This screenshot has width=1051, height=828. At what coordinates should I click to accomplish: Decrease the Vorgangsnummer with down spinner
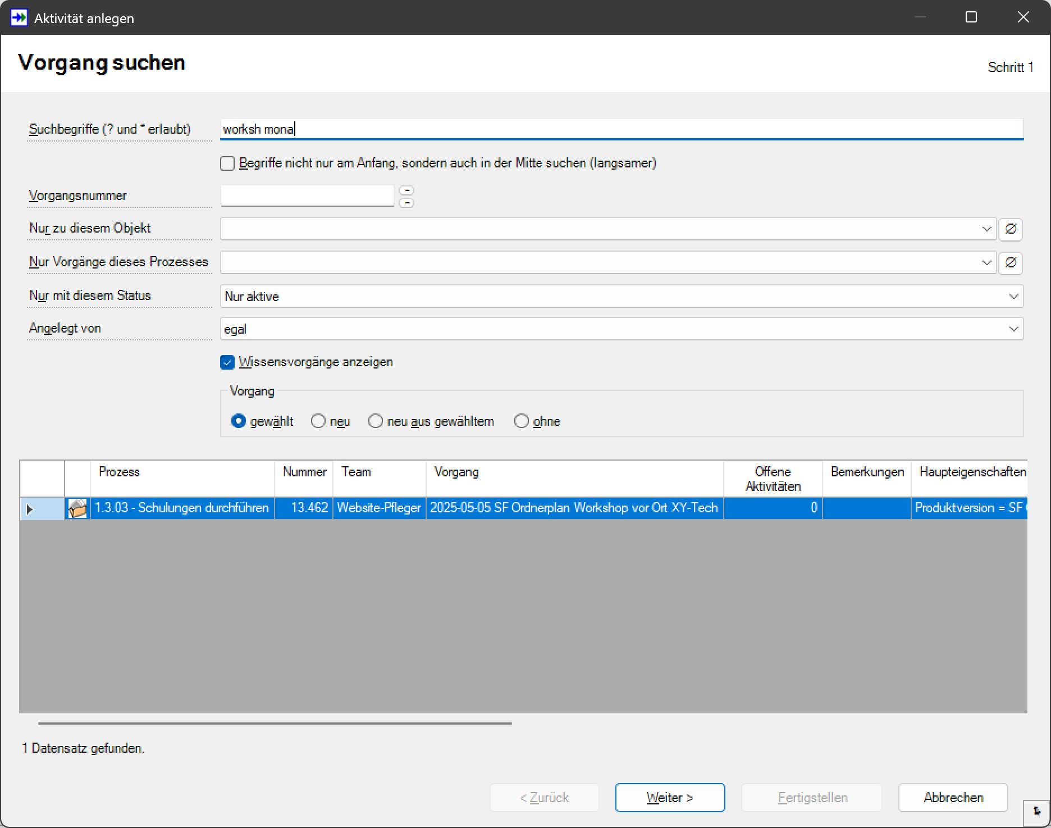(x=406, y=202)
